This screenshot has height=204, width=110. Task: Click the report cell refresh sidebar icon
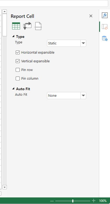(x=105, y=27)
